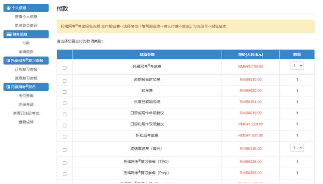Image resolution: width=323 pixels, height=184 pixels.
Task: Open 考位查询 in the sidebar
Action: click(26, 96)
